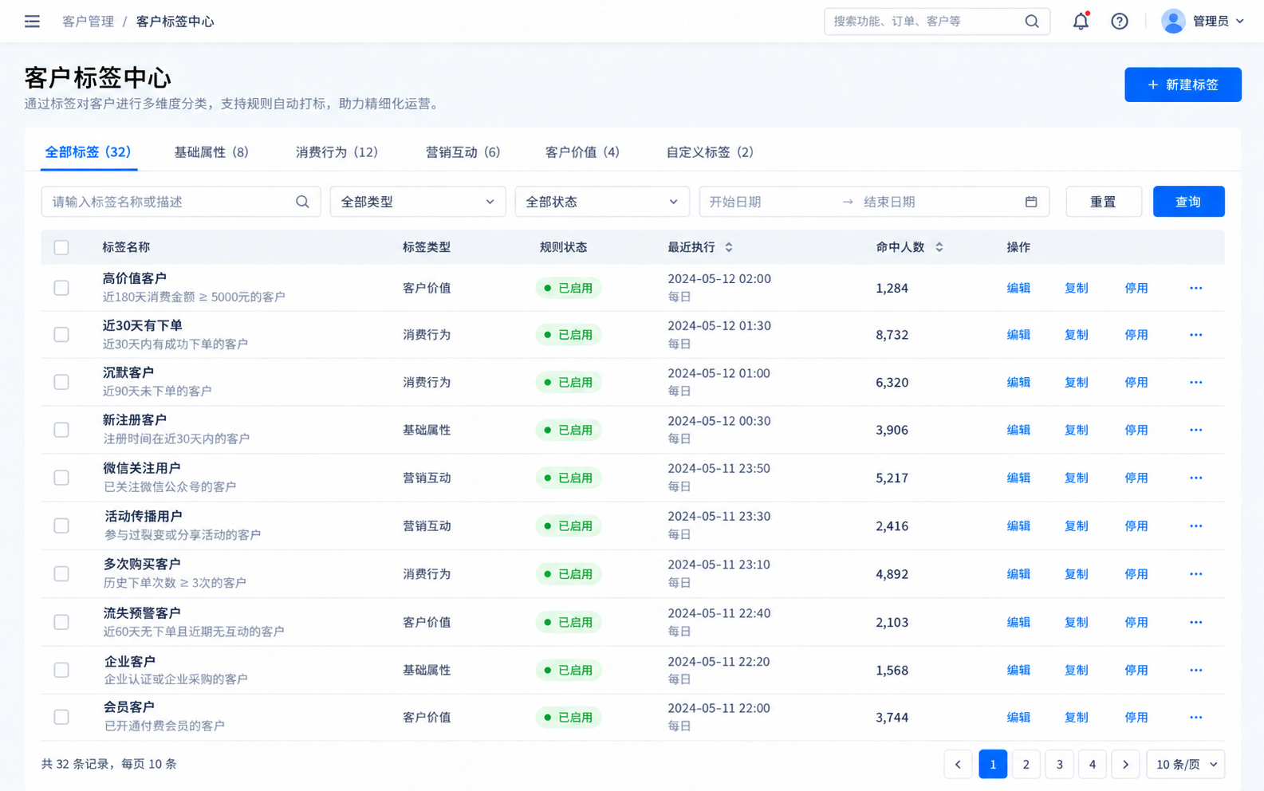This screenshot has height=791, width=1264.
Task: Click 复制 for 沉默客户
Action: (x=1076, y=383)
